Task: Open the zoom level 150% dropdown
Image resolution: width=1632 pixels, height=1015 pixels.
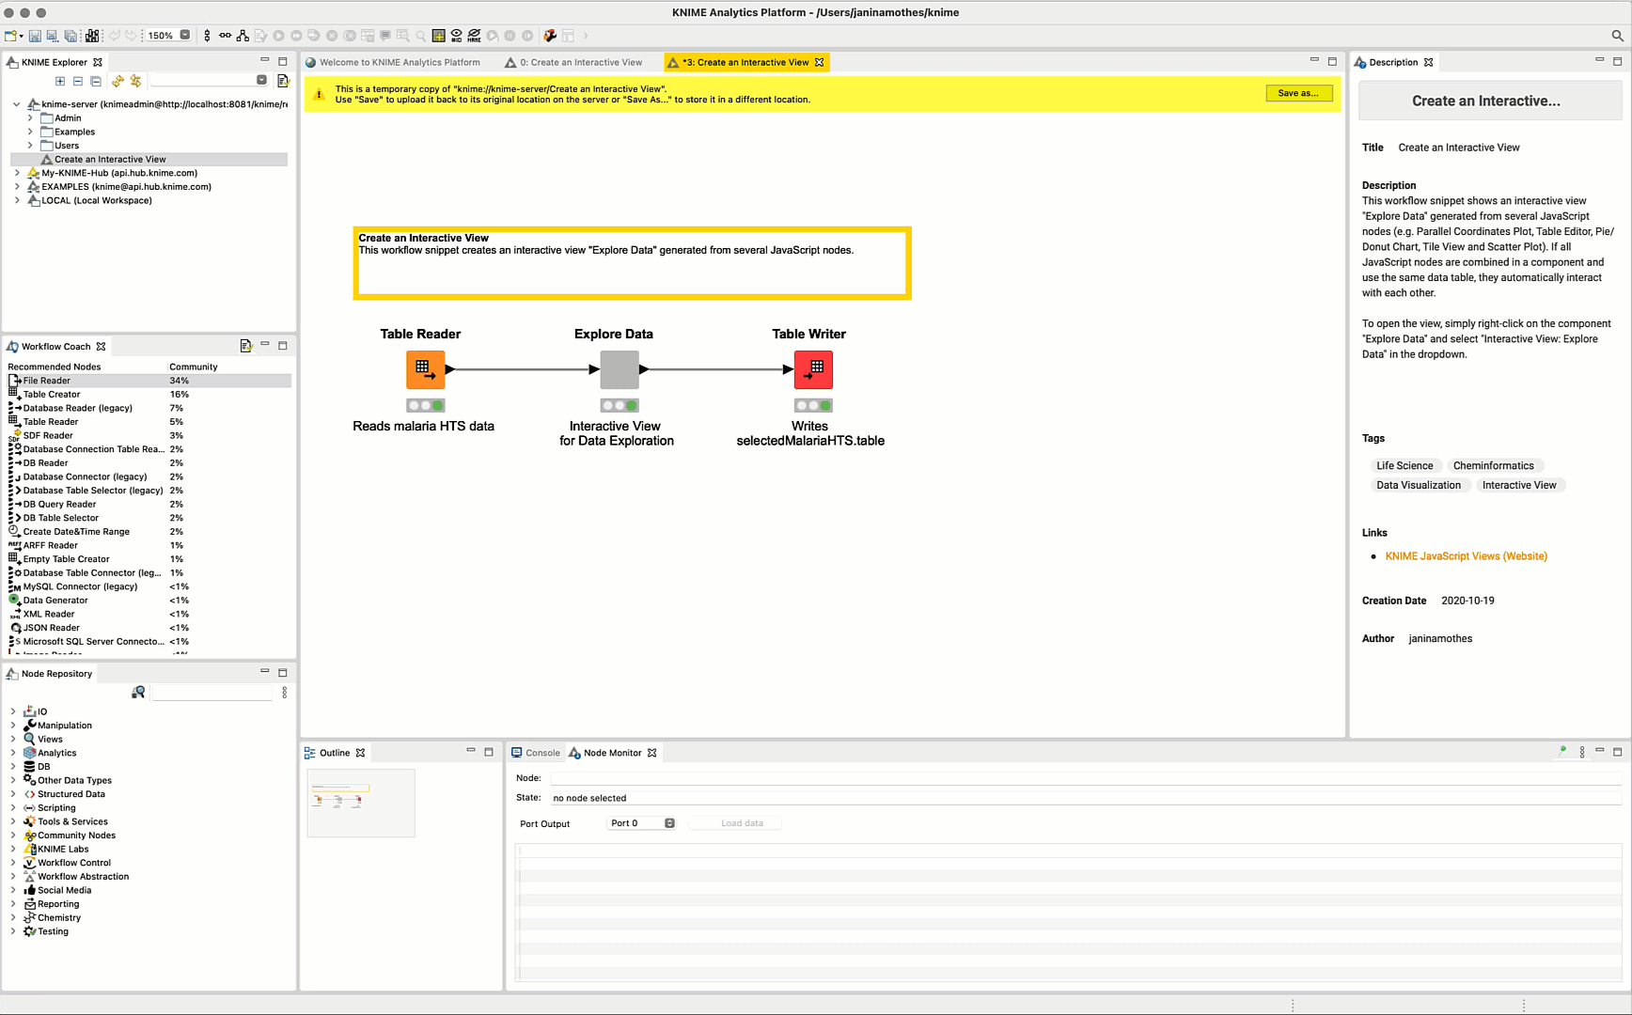Action: point(184,36)
